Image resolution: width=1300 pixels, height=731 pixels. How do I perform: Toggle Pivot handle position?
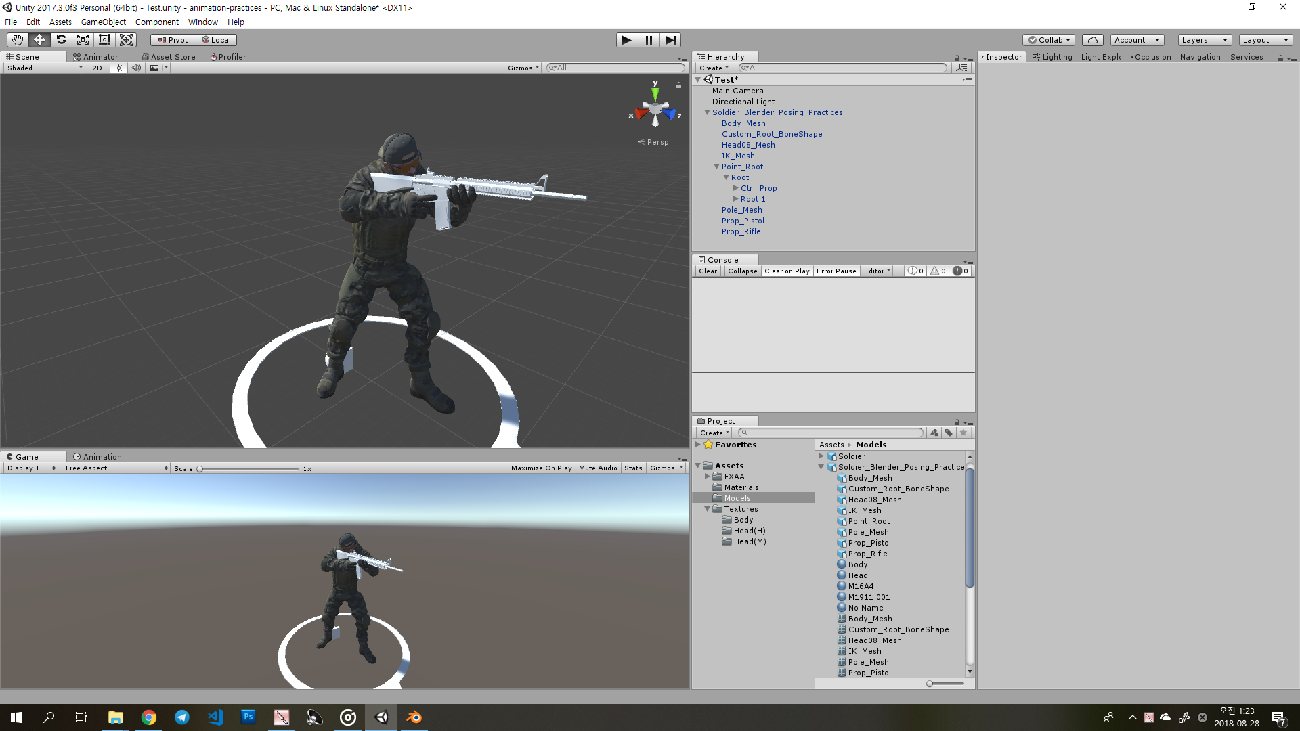point(173,40)
